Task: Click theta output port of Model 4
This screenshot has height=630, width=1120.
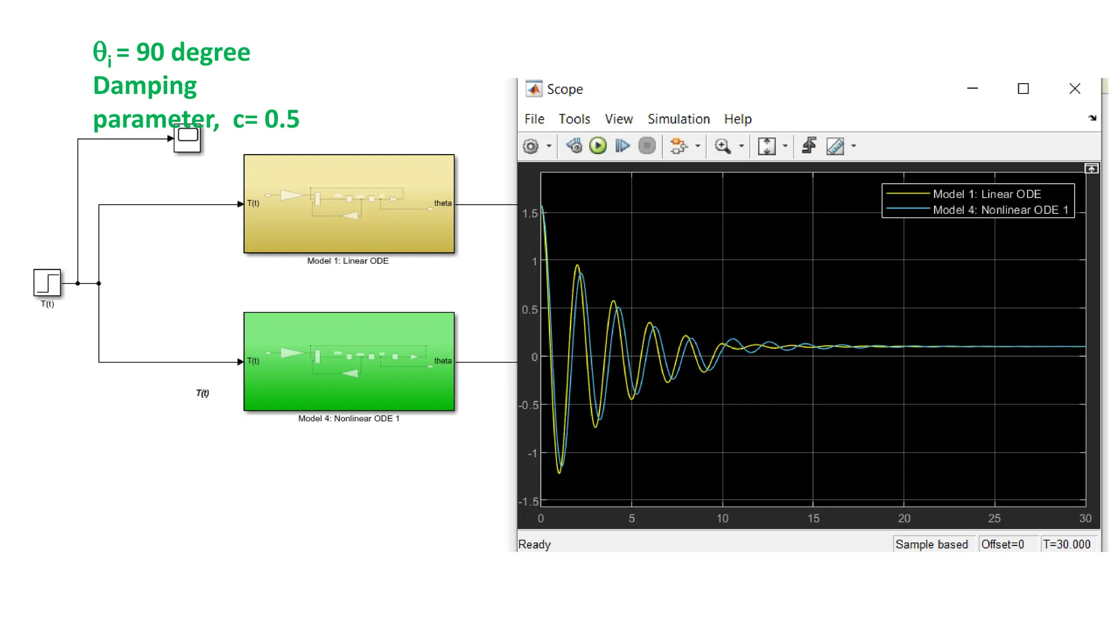Action: pos(442,361)
